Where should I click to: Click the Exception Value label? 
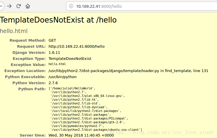point(28,65)
